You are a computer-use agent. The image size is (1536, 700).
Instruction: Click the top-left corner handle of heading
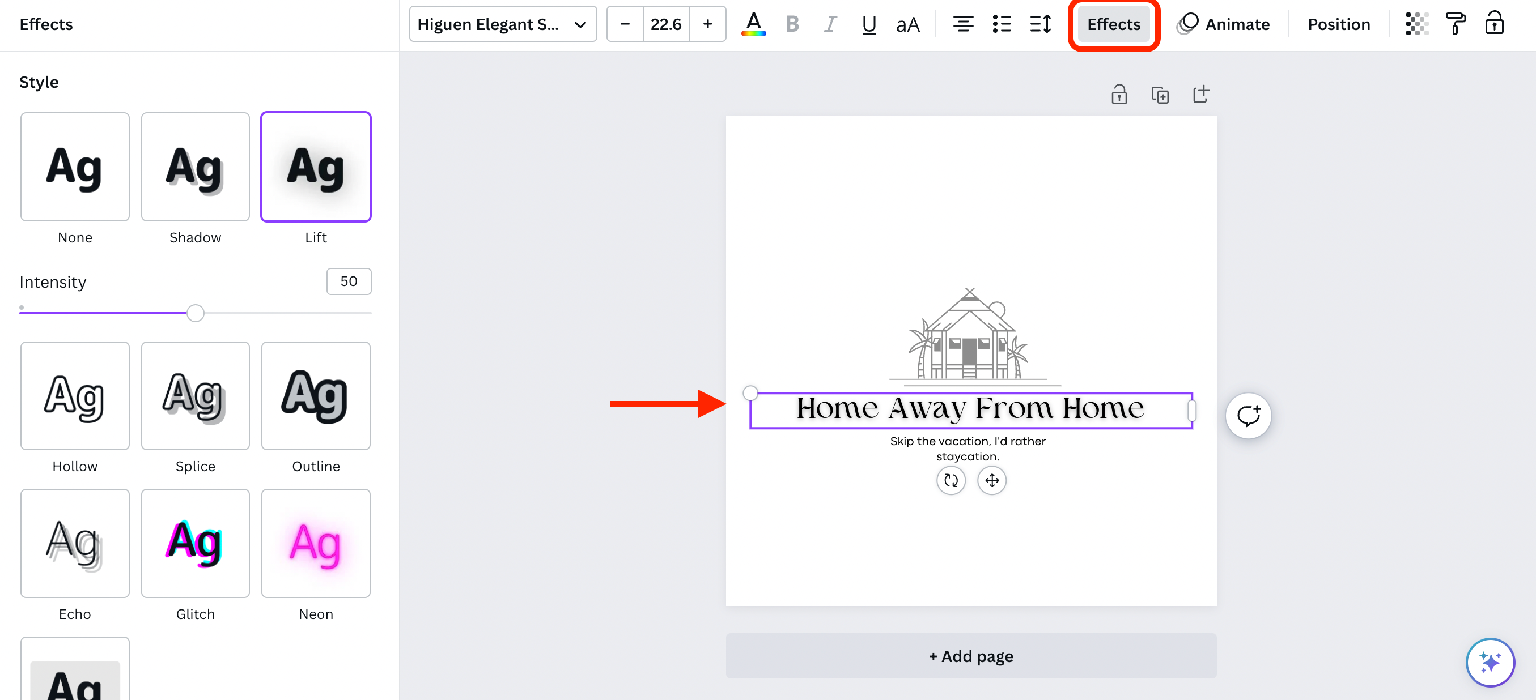tap(750, 392)
